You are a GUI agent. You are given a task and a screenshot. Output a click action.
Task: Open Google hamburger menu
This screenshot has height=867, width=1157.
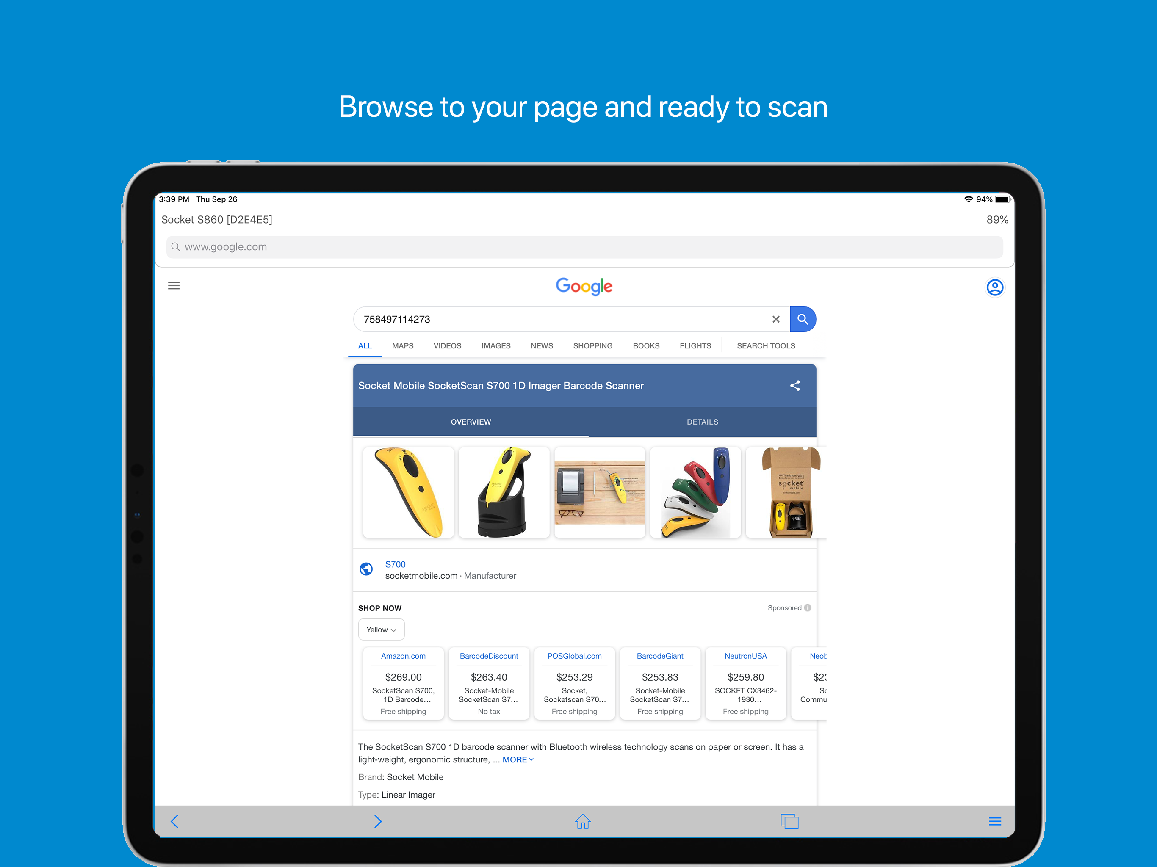[x=174, y=285]
